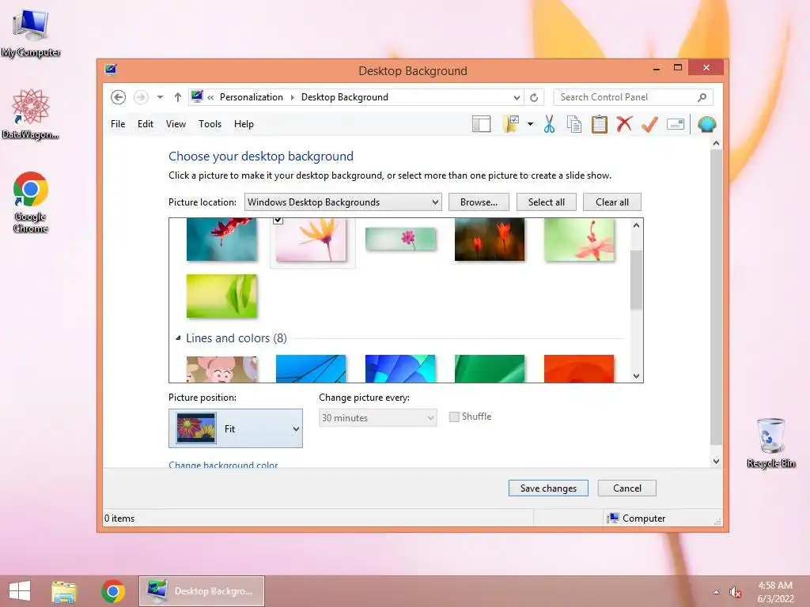Image resolution: width=810 pixels, height=607 pixels.
Task: Click the Browse... button
Action: (479, 202)
